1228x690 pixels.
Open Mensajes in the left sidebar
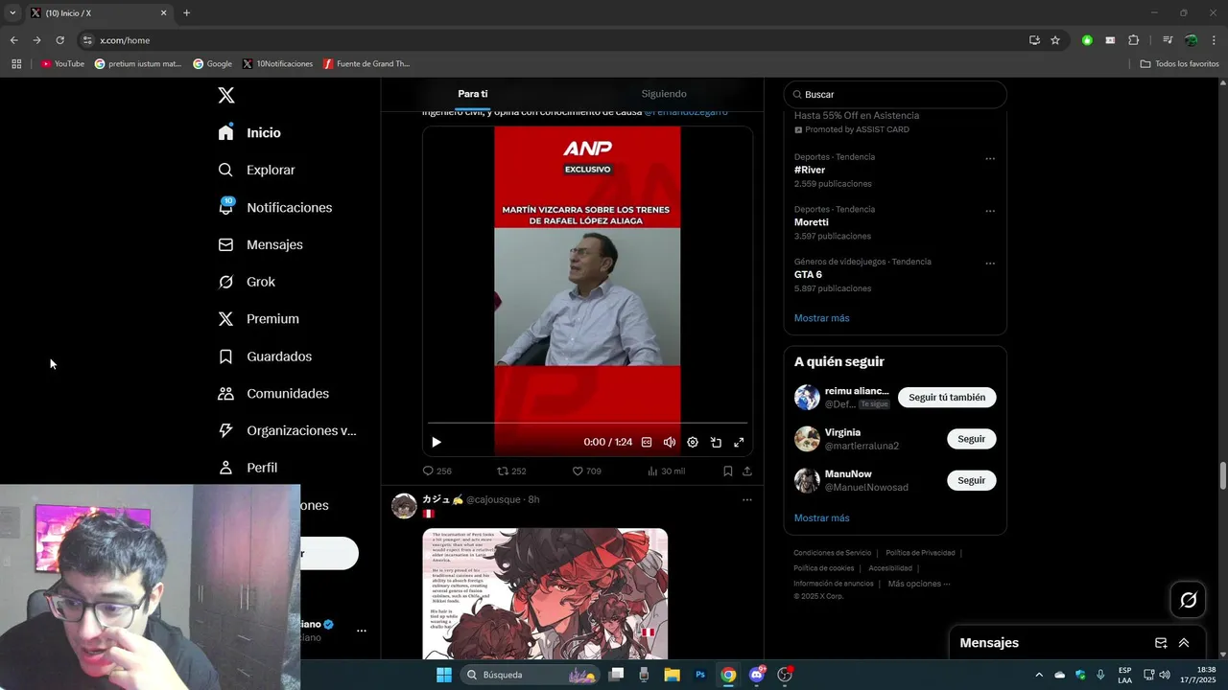pyautogui.click(x=261, y=244)
